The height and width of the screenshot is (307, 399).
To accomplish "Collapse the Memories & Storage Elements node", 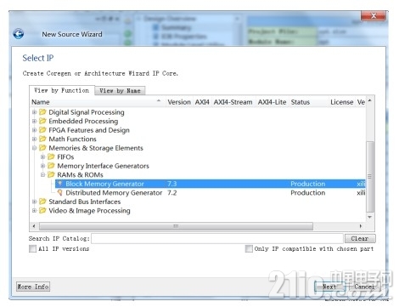I will [x=34, y=148].
